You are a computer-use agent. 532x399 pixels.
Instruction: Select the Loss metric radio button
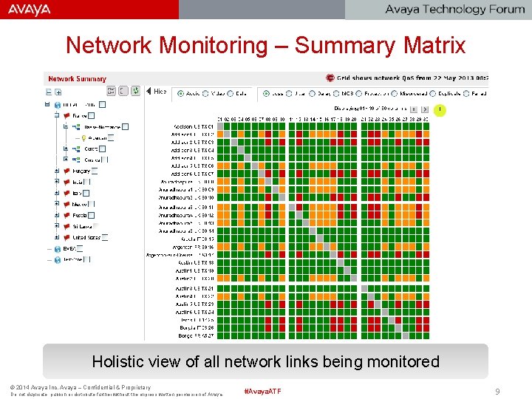tap(266, 93)
